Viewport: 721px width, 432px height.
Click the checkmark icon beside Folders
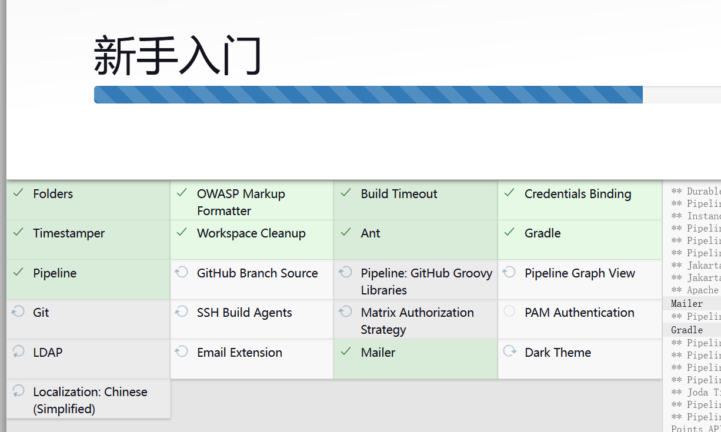[x=18, y=193]
